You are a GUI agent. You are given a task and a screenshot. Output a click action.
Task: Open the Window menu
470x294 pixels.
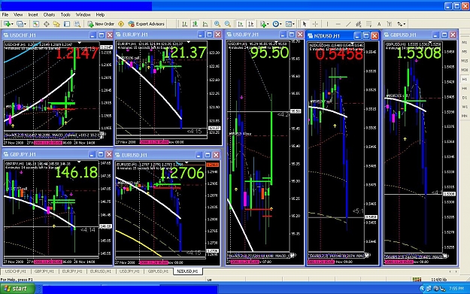point(83,14)
